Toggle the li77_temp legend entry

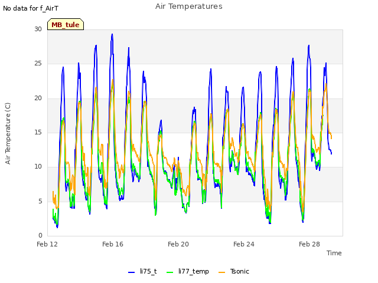[x=188, y=271]
